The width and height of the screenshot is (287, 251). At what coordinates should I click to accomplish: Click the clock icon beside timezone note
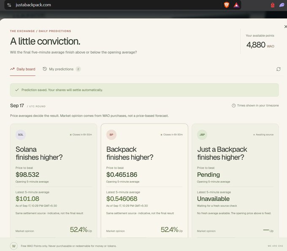[x=233, y=105]
